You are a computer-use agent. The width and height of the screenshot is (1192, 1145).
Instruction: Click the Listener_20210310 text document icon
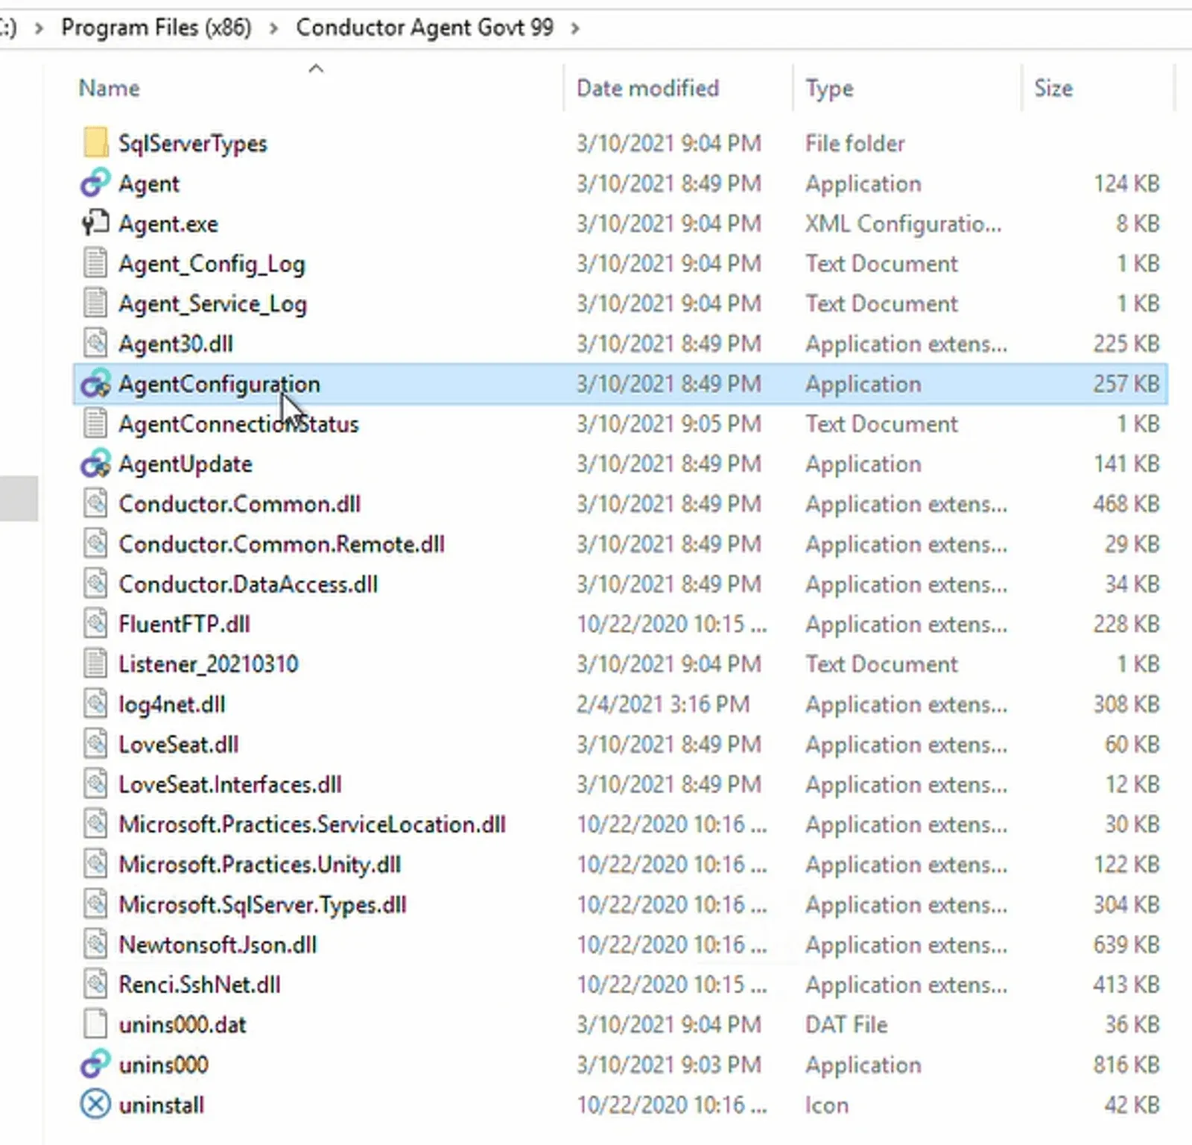(x=95, y=663)
